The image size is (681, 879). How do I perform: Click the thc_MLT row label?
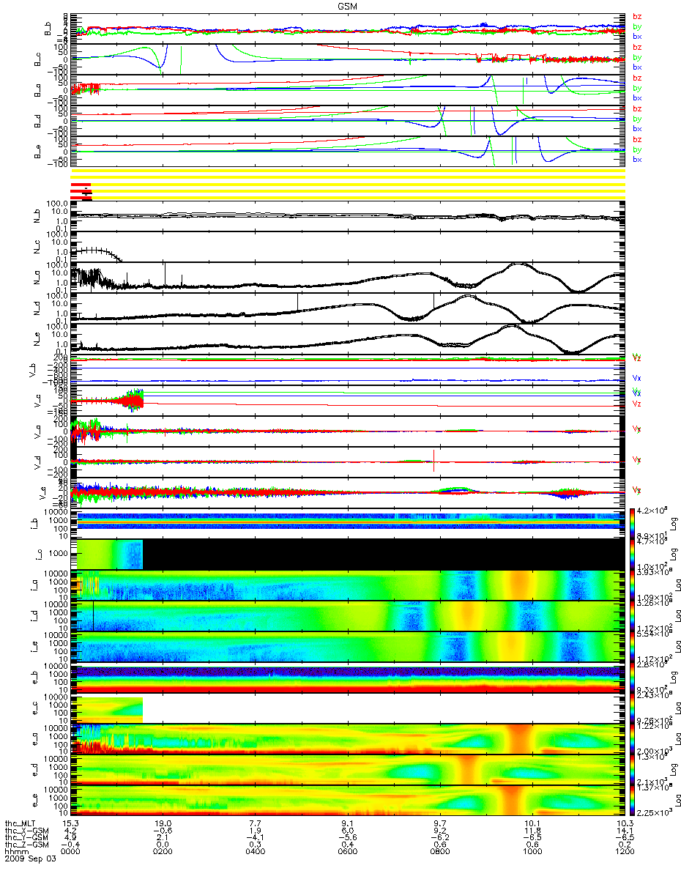click(19, 823)
